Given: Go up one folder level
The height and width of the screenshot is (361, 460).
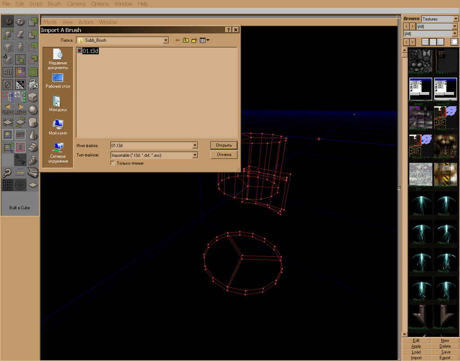Looking at the screenshot, I should point(186,40).
